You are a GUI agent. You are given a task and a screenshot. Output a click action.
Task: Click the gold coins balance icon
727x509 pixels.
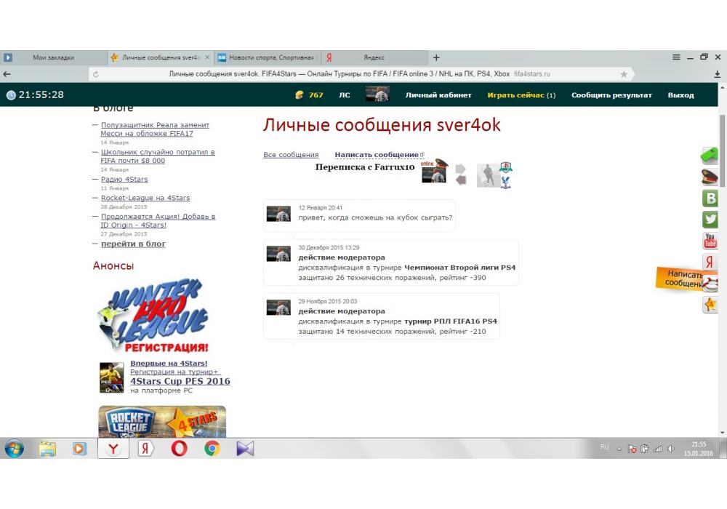[x=299, y=95]
